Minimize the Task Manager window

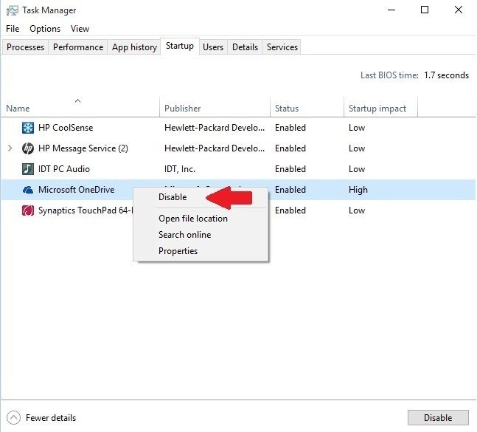[x=391, y=10]
